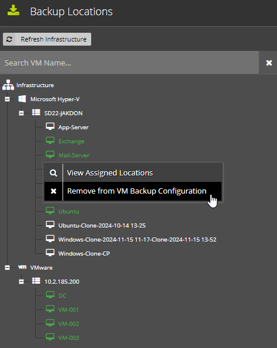
Task: Click the Microsoft Hyper-V Windows logo icon
Action: click(22, 99)
